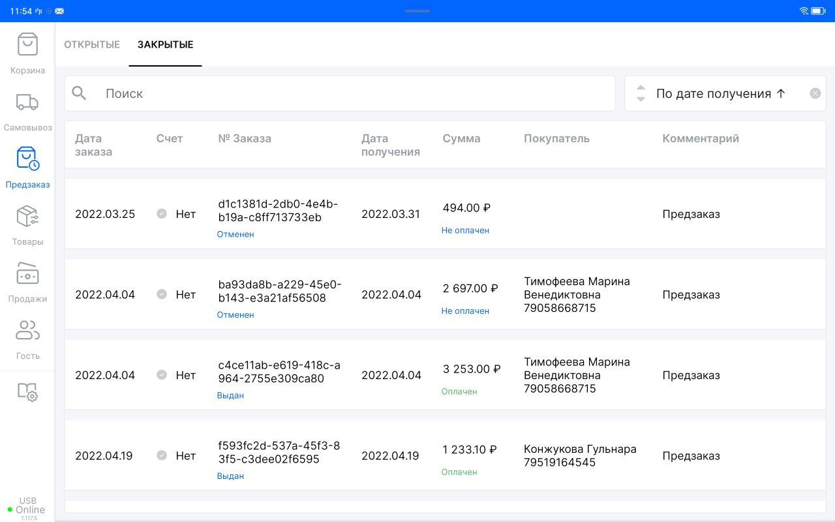
Task: Click Оплачен under 3 253.00 ₽
Action: 459,391
